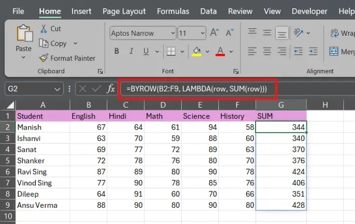
Task: Align text left
Action: [x=252, y=51]
